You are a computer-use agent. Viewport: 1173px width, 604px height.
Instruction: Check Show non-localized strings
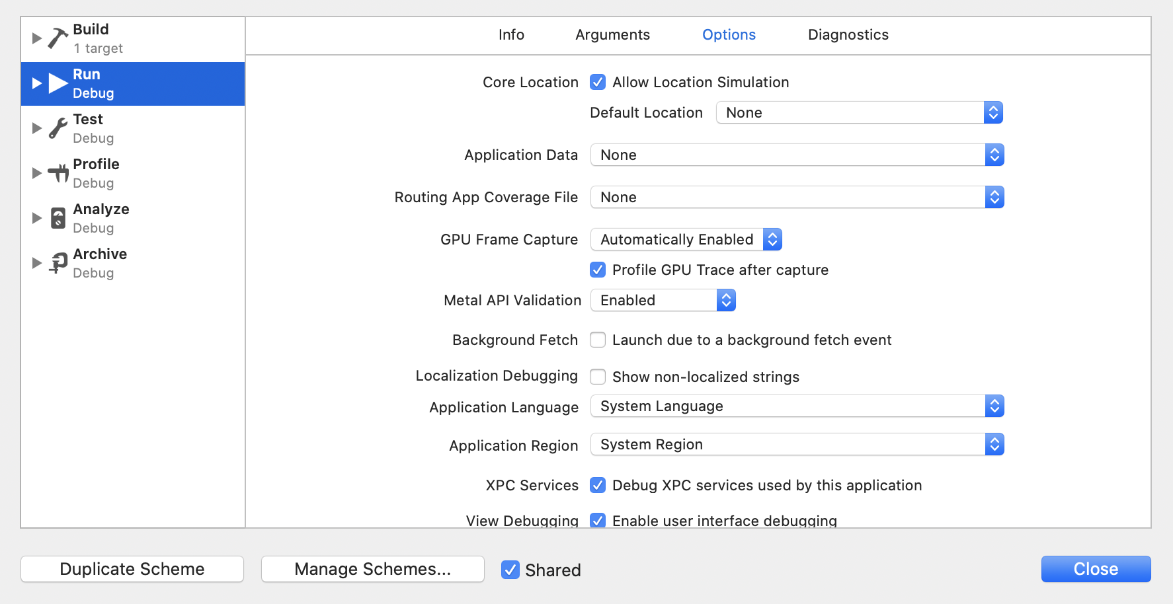pyautogui.click(x=597, y=376)
